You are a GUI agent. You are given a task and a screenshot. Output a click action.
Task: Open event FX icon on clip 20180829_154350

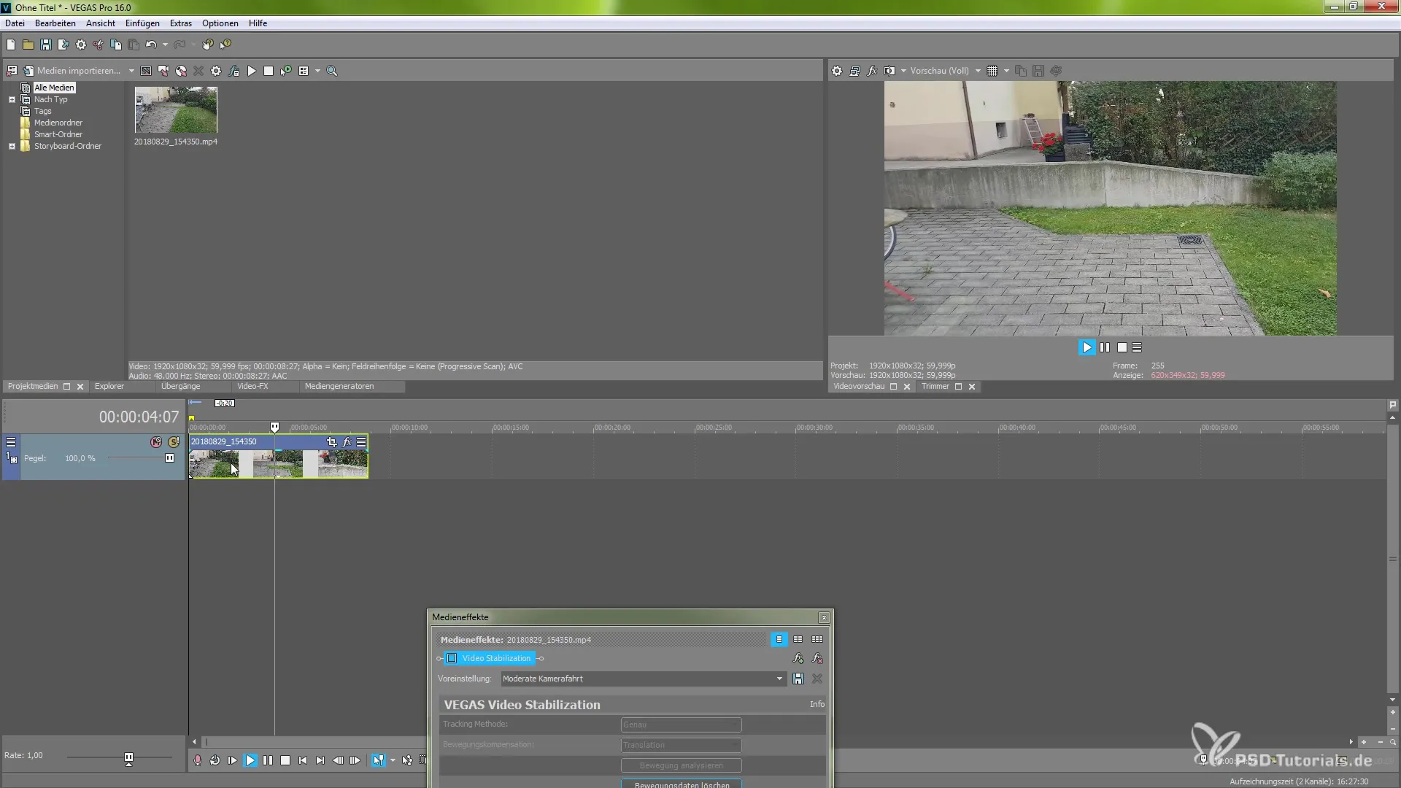click(347, 442)
